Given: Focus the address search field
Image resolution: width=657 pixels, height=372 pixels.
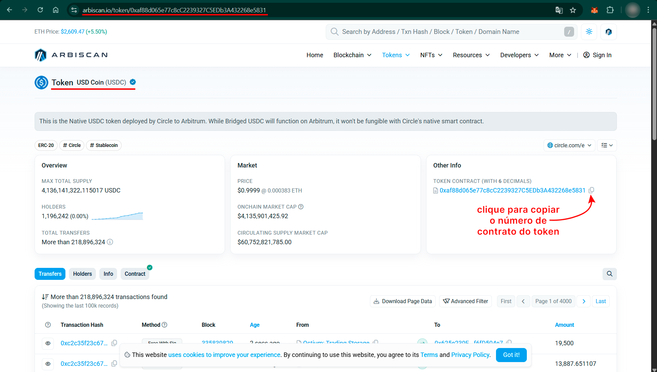Looking at the screenshot, I should pos(445,32).
